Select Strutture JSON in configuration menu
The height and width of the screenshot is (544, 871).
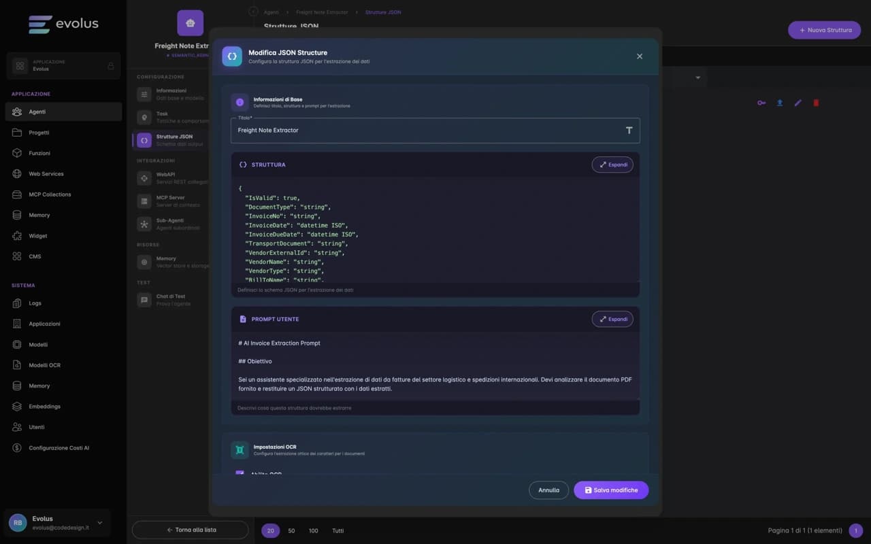pyautogui.click(x=174, y=140)
